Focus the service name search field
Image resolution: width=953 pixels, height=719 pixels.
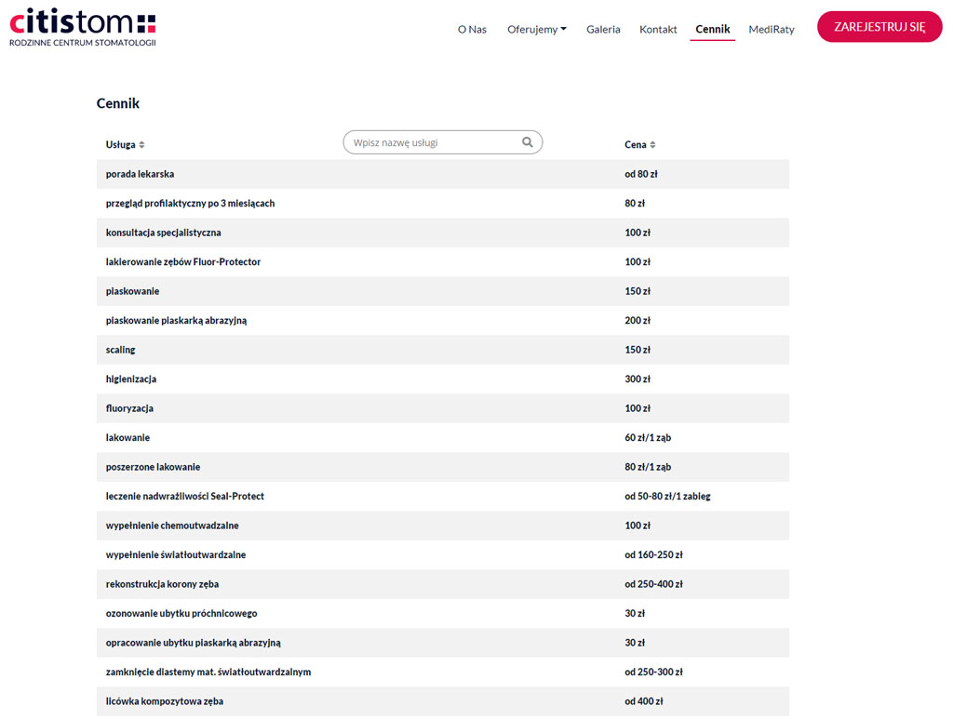coord(442,142)
